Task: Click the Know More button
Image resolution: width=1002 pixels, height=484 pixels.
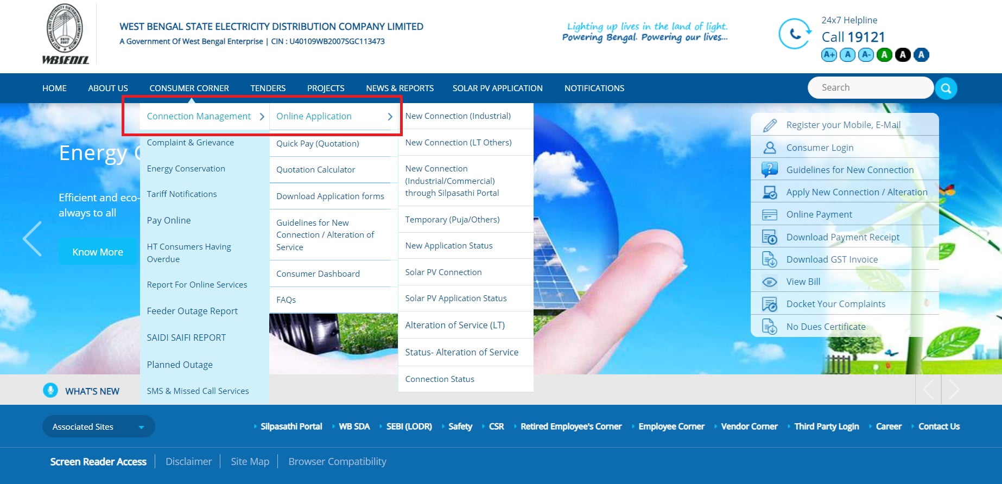Action: [x=98, y=252]
